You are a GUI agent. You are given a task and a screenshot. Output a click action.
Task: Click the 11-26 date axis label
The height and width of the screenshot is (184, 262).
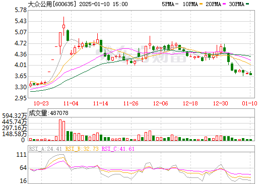click(131, 103)
